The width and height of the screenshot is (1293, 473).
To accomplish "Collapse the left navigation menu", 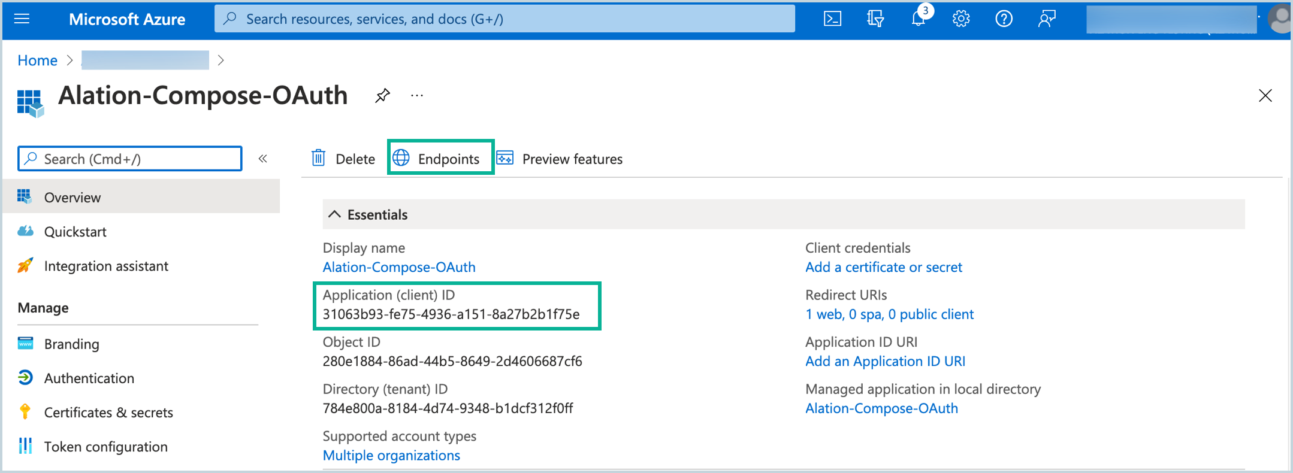I will (262, 159).
